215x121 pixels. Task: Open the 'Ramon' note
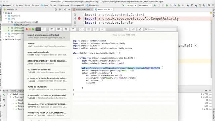(47, 45)
